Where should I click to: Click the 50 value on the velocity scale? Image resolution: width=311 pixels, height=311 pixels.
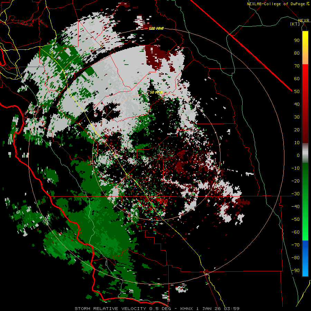click(297, 92)
